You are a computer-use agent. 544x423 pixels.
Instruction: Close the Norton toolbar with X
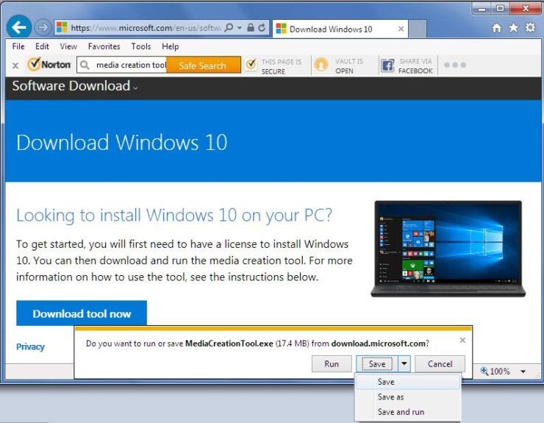(15, 65)
